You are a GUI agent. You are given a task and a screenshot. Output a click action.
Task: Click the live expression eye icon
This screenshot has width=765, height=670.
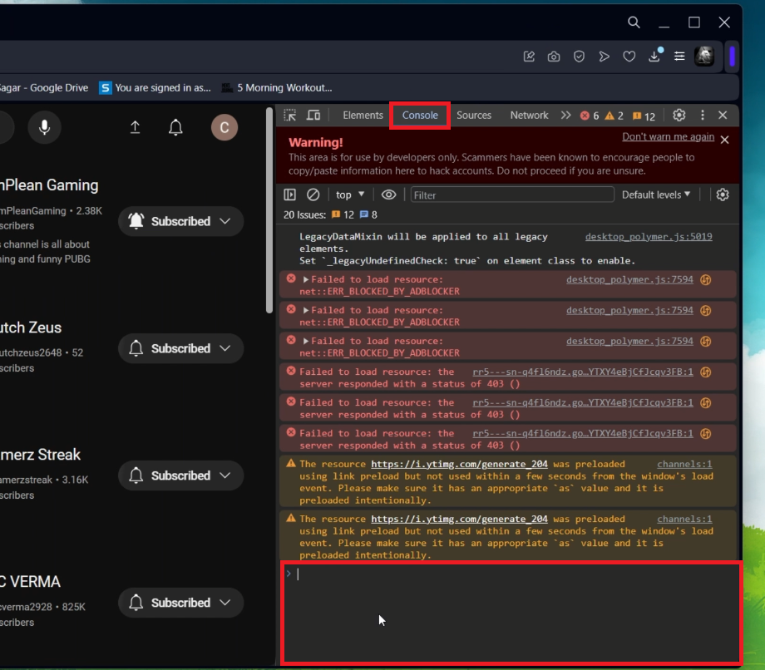[x=388, y=195]
